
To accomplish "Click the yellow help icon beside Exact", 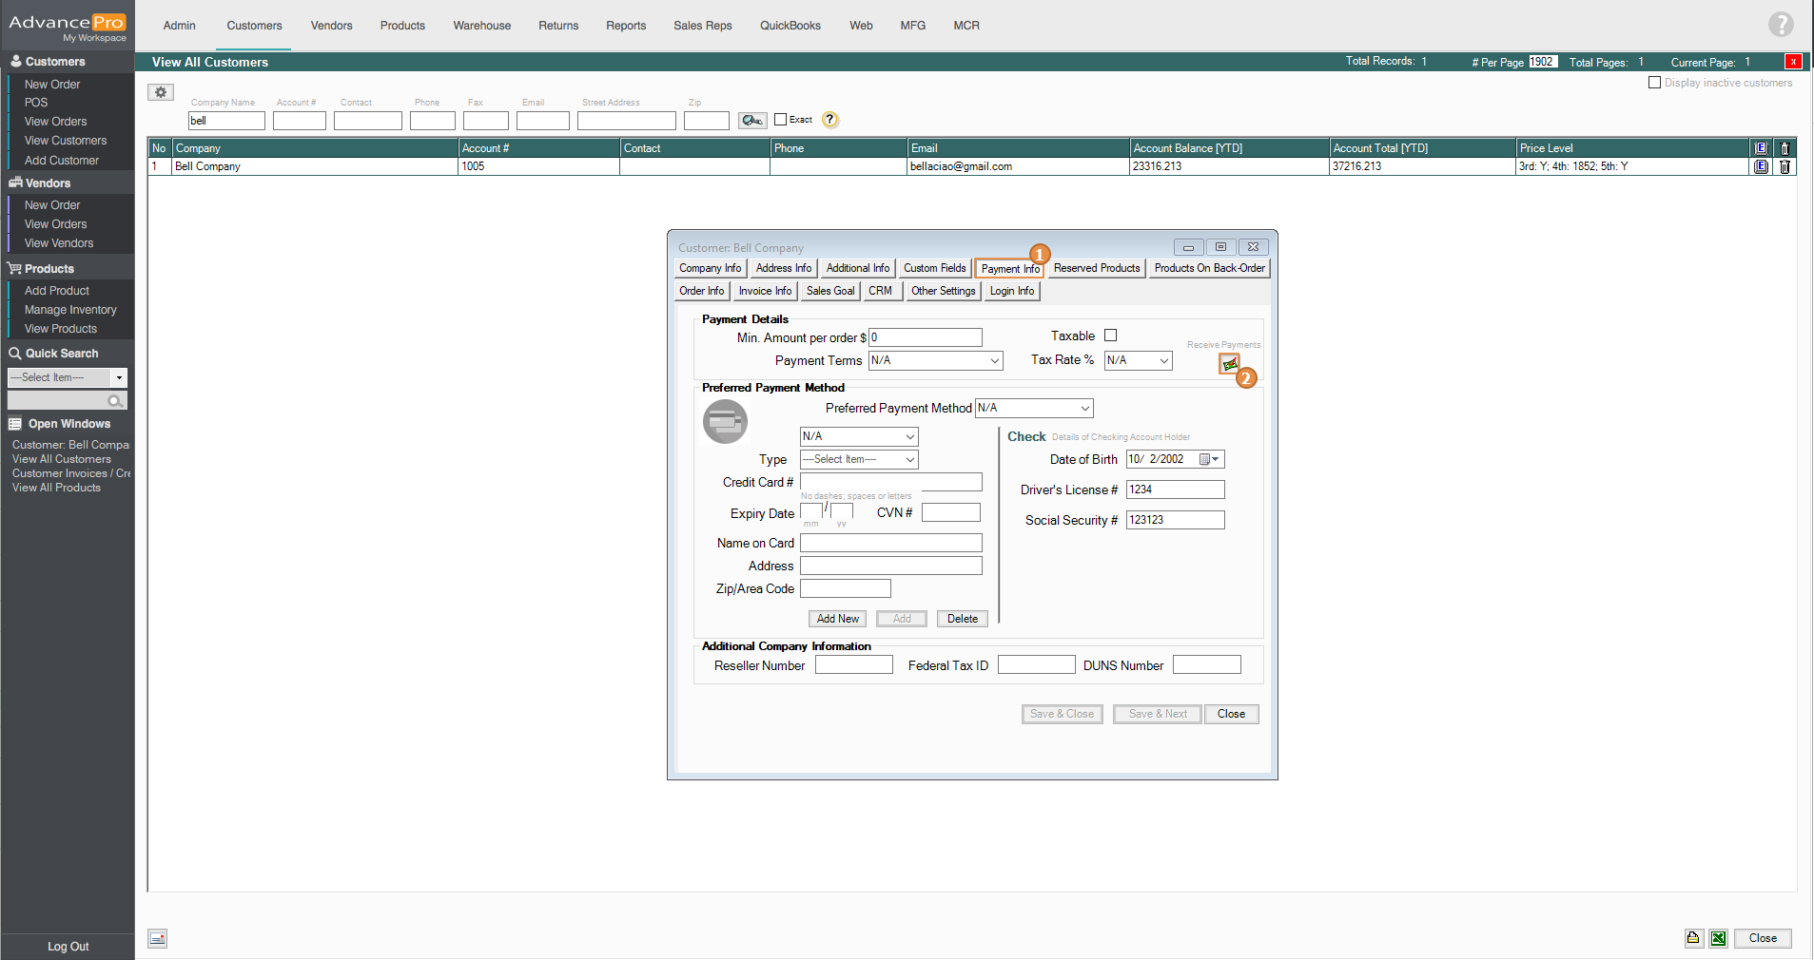I will tap(829, 120).
